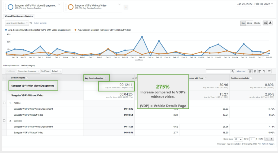
Task: Click the 30.96 sessions with event value
Action: pyautogui.click(x=224, y=85)
